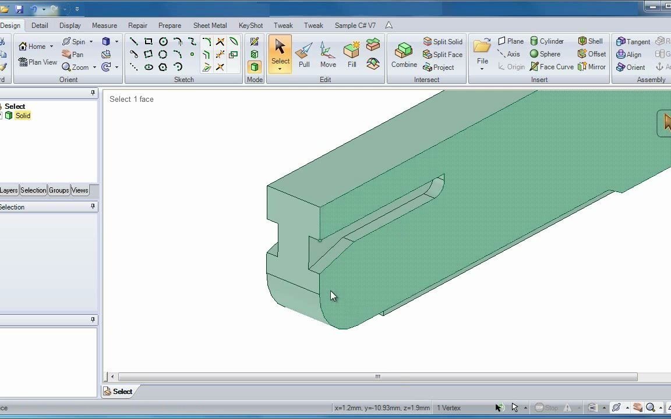Screen dimensions: 671x419
Task: Pin the Selection panel
Action: point(93,207)
